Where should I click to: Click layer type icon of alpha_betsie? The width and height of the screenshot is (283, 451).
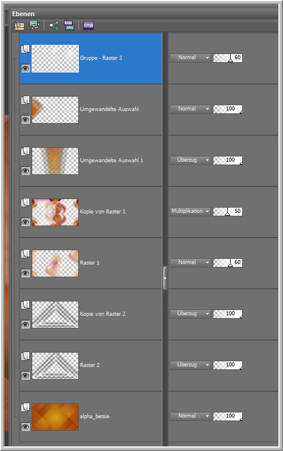point(25,407)
